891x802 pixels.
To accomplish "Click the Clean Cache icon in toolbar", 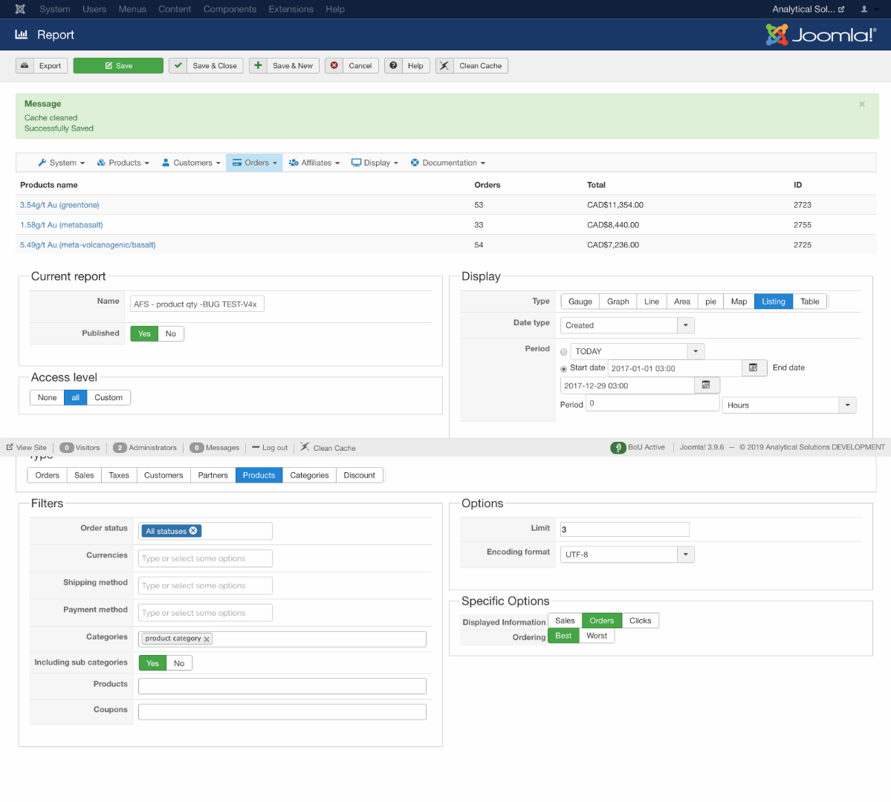I will click(444, 65).
